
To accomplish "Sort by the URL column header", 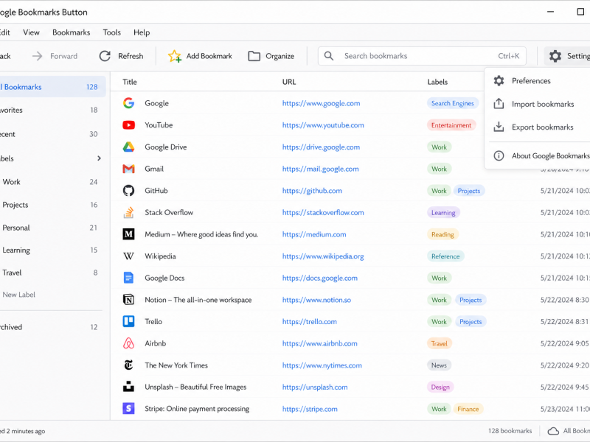I will 289,82.
